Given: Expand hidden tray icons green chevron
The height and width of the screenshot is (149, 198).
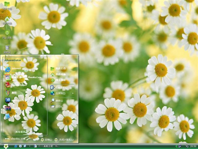Looking at the screenshot, I should [x=177, y=146].
